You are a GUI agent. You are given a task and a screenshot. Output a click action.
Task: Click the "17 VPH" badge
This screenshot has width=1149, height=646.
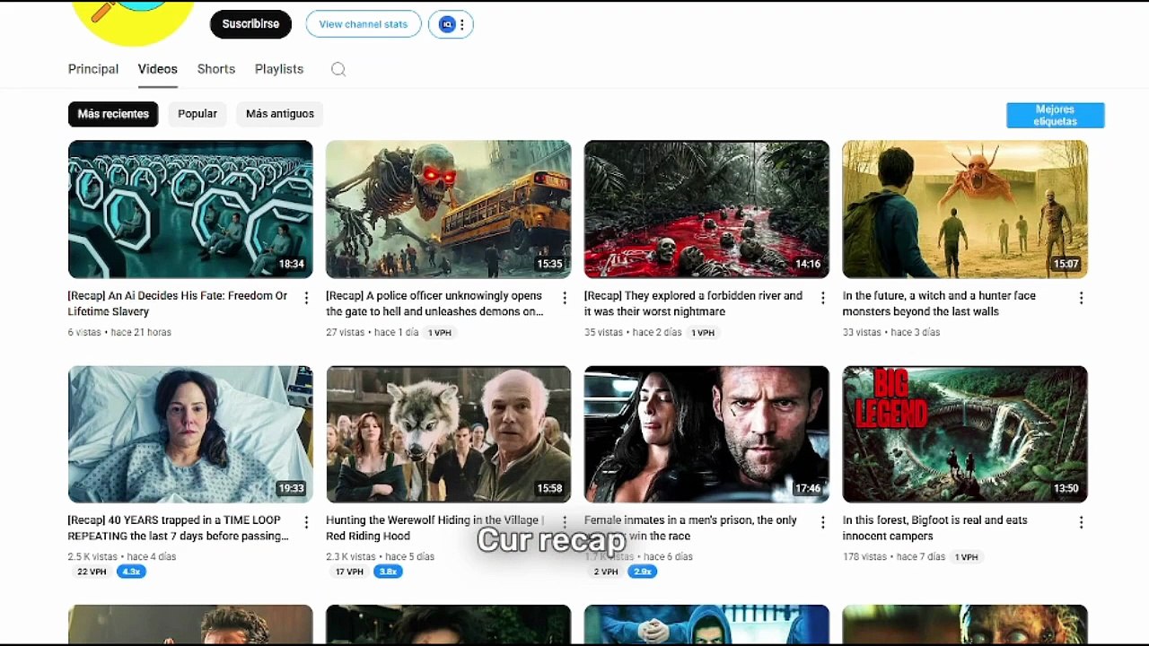[x=350, y=572]
